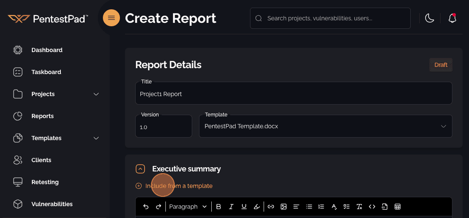Click the Templates sidebar icon
The width and height of the screenshot is (469, 218).
(18, 138)
